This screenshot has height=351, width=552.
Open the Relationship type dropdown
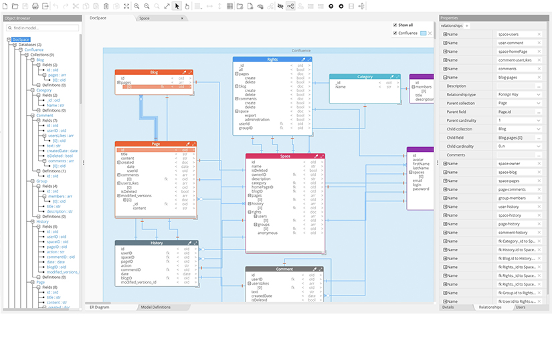pos(538,95)
